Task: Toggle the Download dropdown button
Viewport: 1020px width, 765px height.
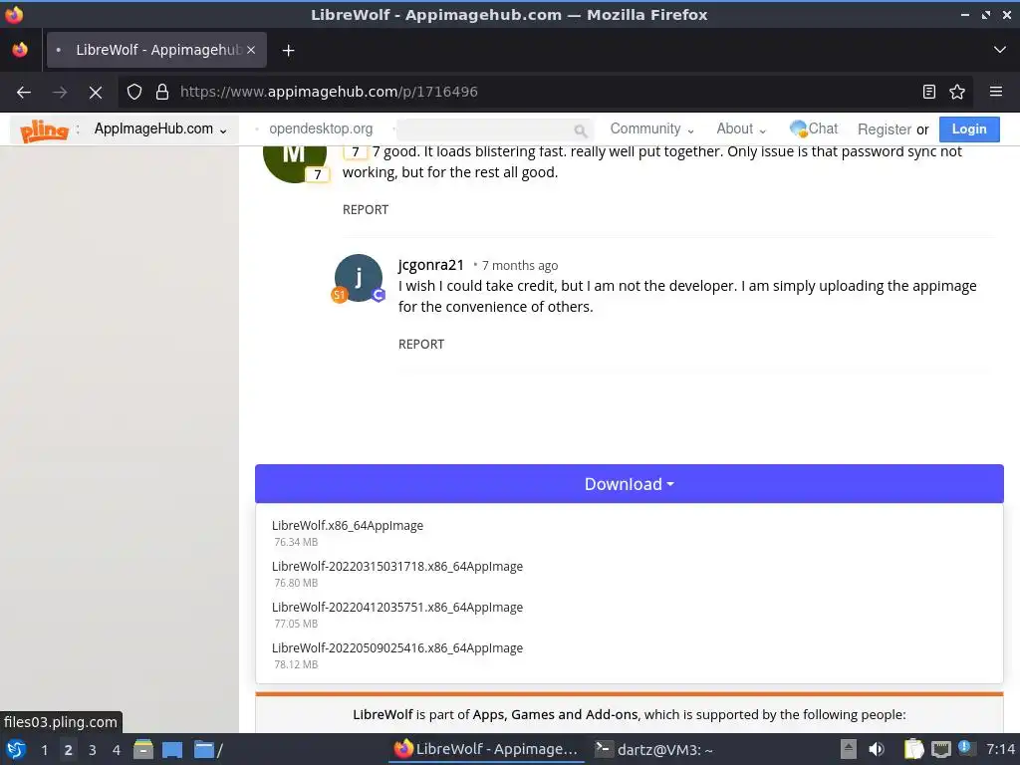Action: pos(630,484)
